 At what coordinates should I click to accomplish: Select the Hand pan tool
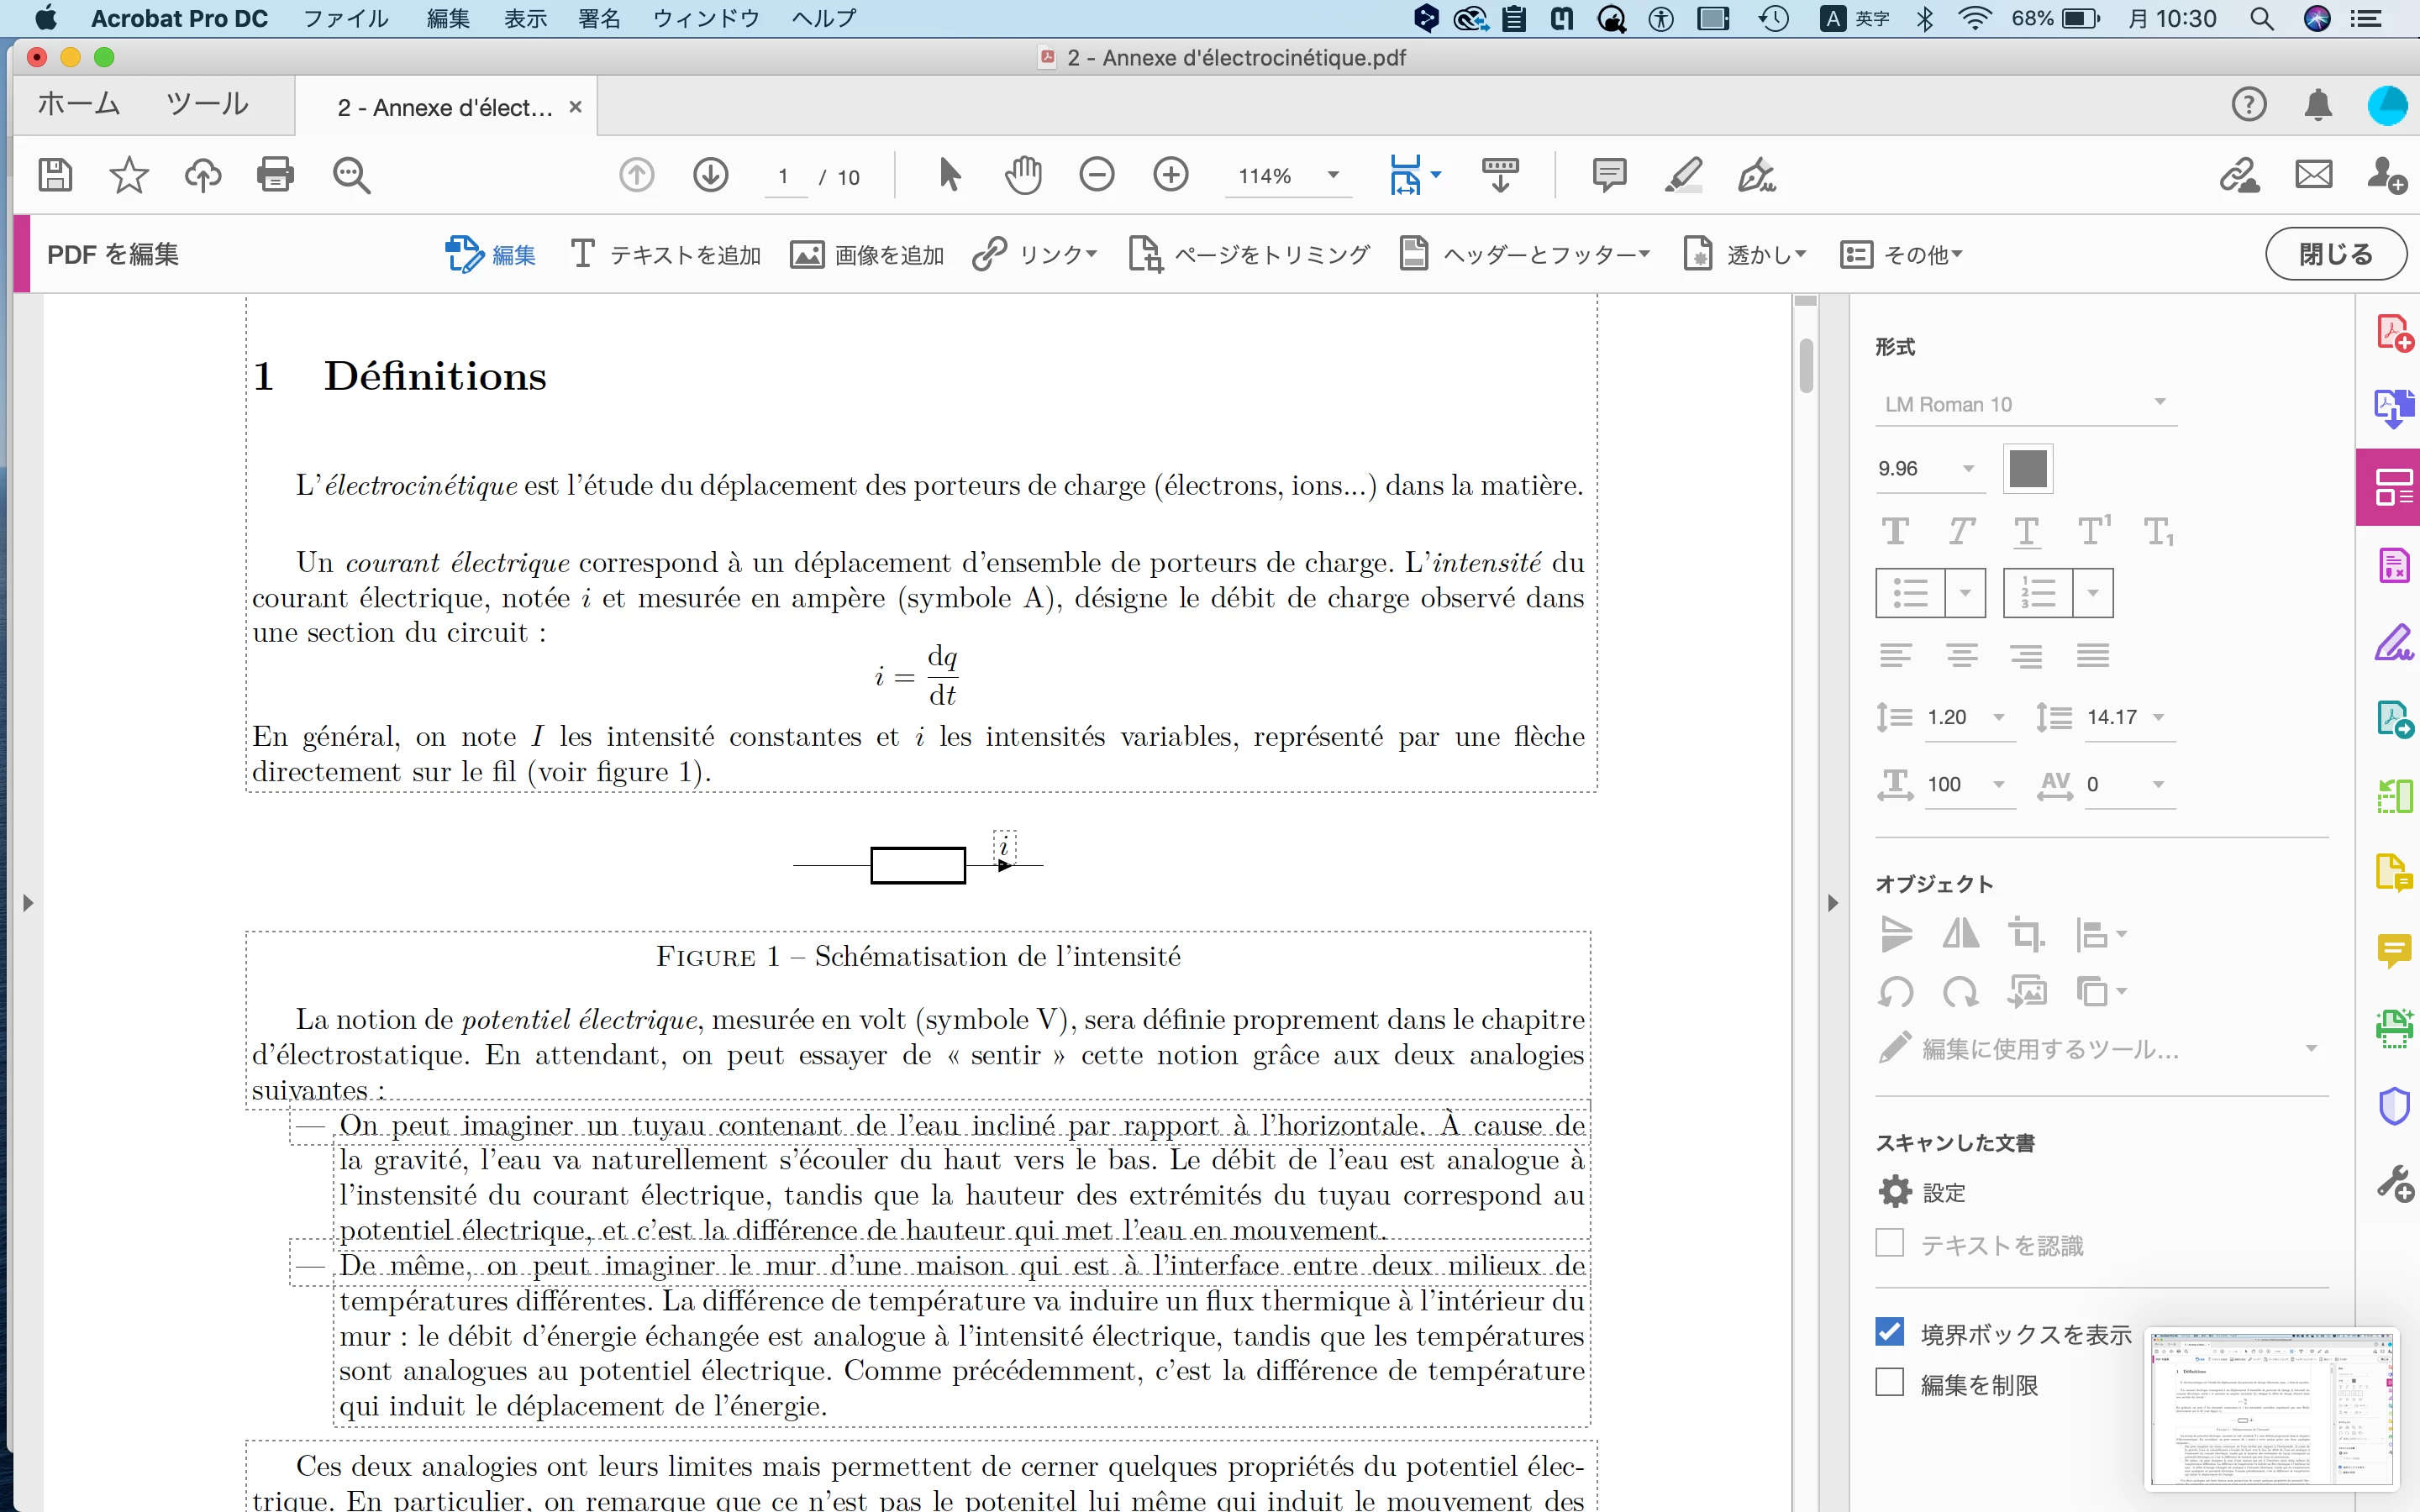[x=1022, y=175]
